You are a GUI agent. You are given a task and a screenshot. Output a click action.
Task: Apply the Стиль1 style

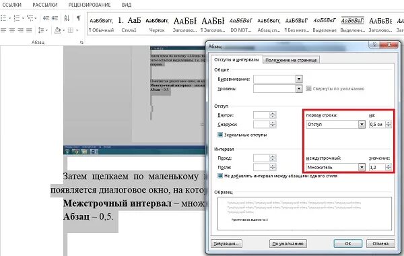click(129, 25)
